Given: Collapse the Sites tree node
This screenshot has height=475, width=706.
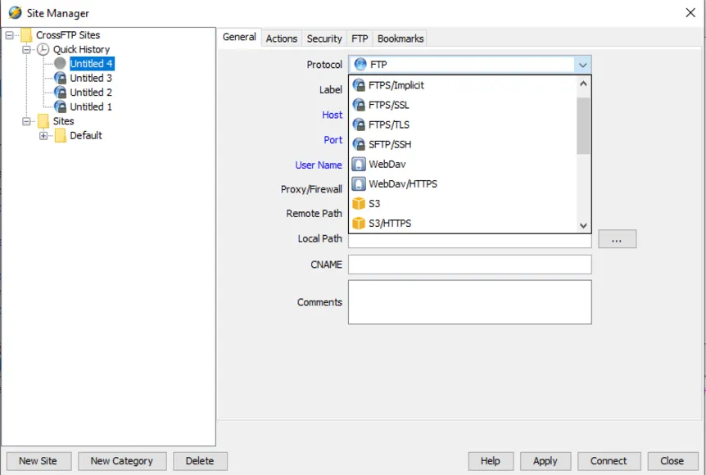Looking at the screenshot, I should point(26,121).
